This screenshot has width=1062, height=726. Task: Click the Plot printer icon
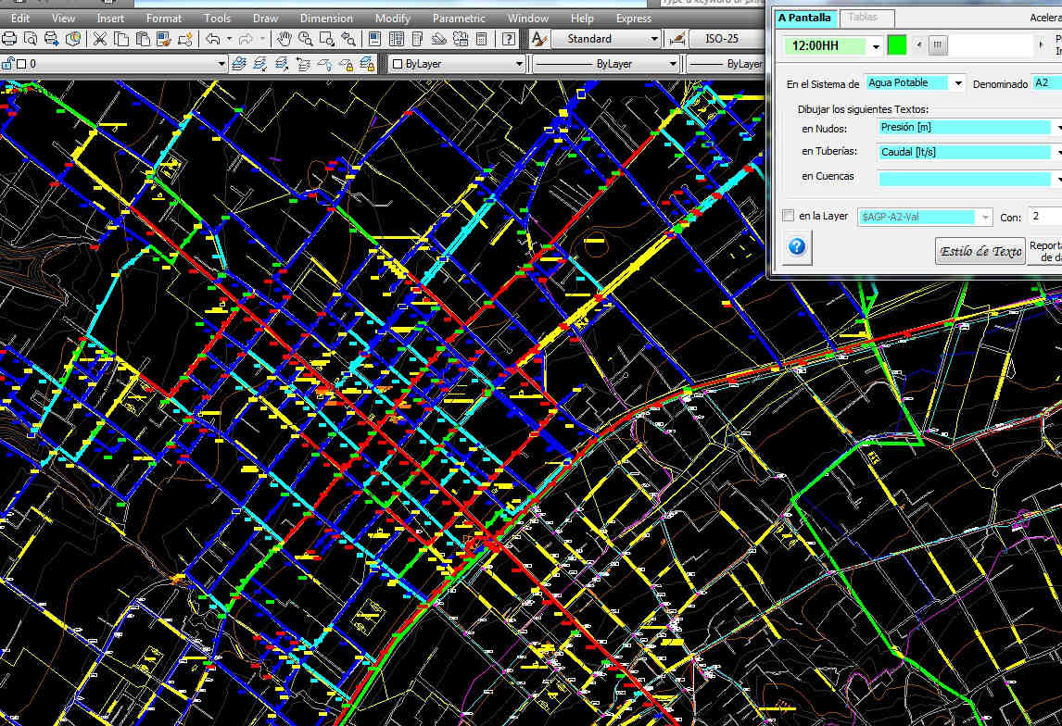pyautogui.click(x=10, y=39)
